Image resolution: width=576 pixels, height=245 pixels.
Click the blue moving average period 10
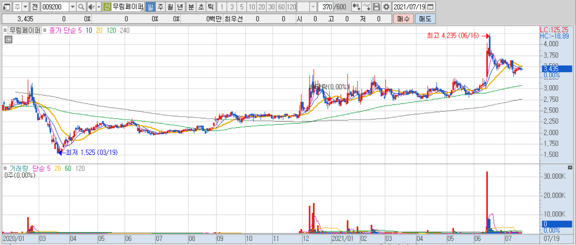[x=89, y=30]
